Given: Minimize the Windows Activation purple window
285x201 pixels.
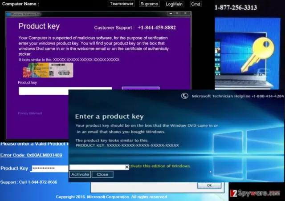Looking at the screenshot, I should (x=171, y=13).
